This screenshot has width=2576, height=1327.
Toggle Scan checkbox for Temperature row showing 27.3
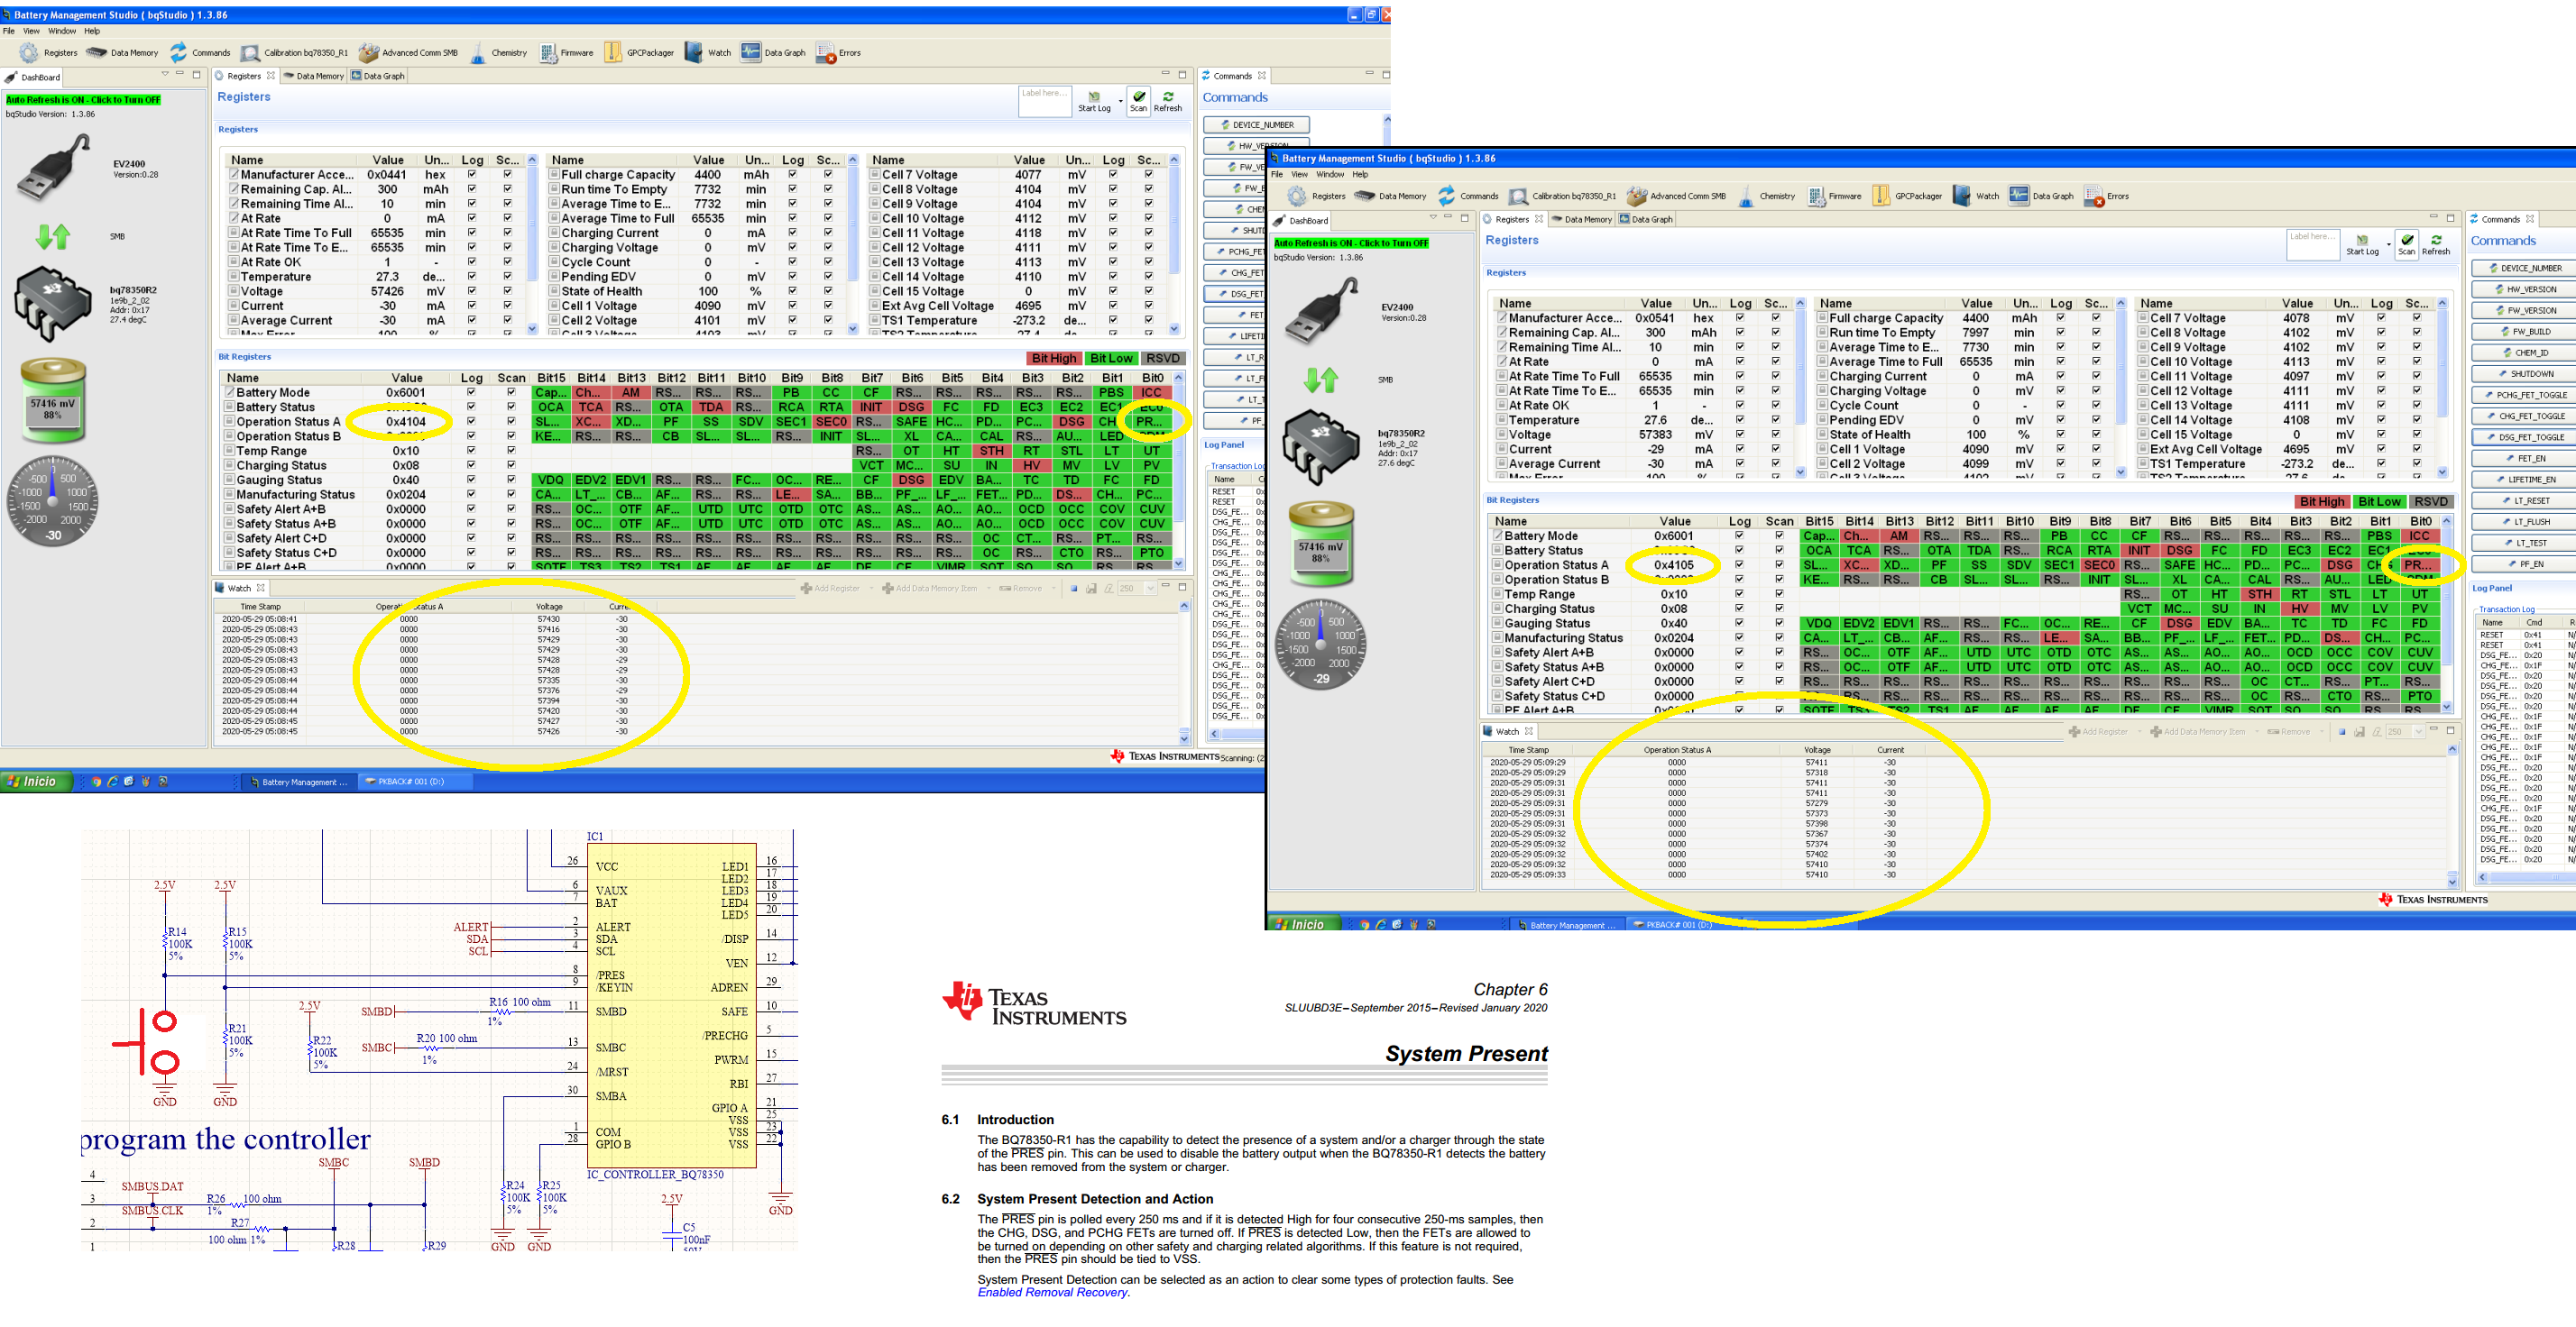point(508,277)
